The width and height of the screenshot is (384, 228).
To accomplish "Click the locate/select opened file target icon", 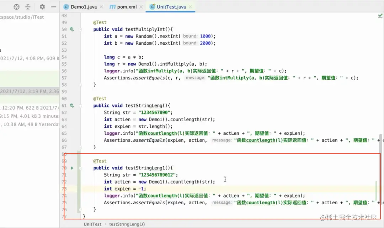I will [16, 7].
